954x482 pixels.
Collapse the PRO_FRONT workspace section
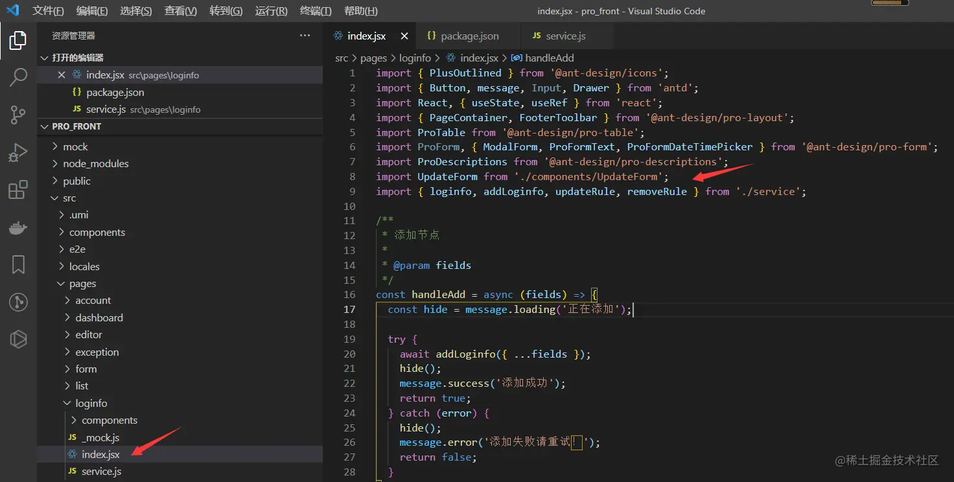click(76, 126)
